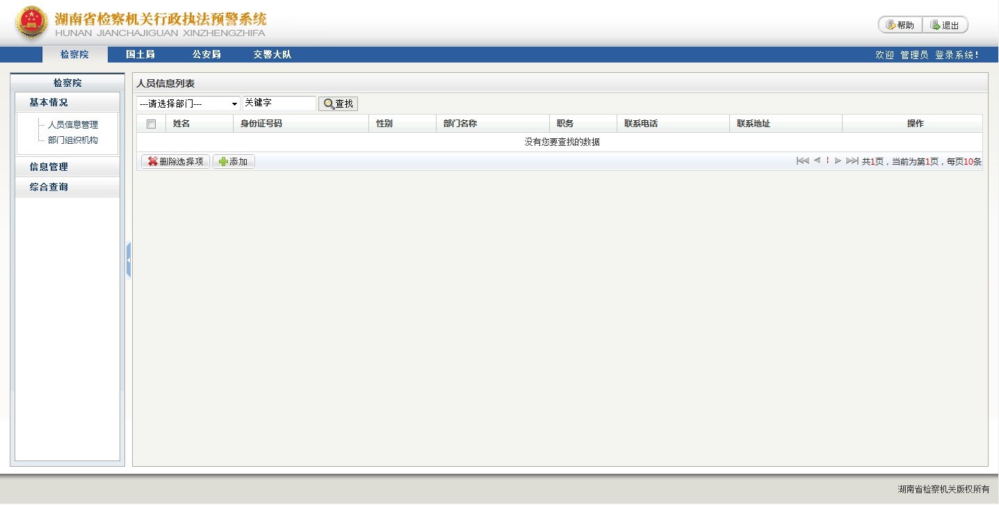Tick the select-all checkbox in table header
Viewport: 999px width, 505px height.
click(151, 124)
